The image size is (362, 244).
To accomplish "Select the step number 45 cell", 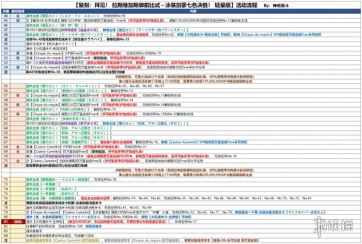I will tap(6, 20).
